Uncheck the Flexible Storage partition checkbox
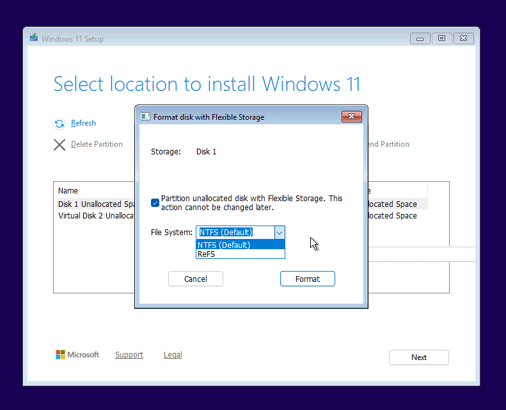 point(155,203)
